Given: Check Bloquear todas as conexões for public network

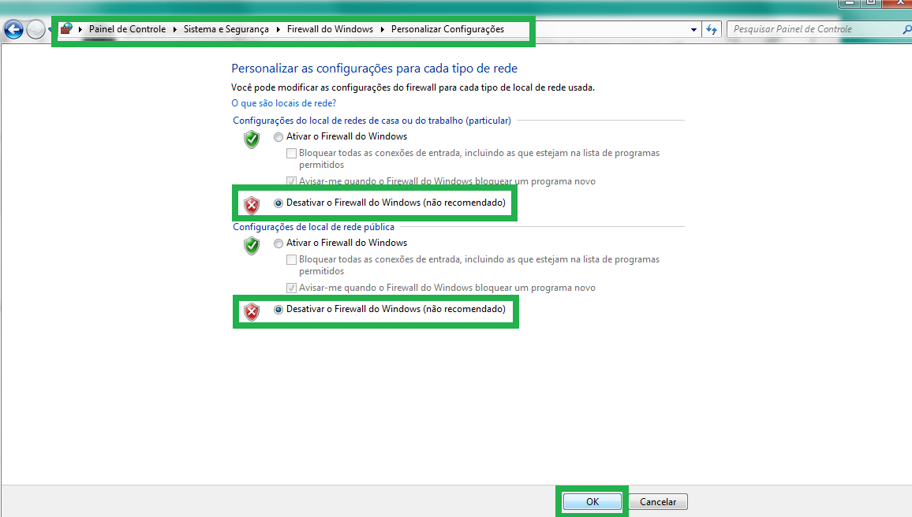Looking at the screenshot, I should [291, 259].
